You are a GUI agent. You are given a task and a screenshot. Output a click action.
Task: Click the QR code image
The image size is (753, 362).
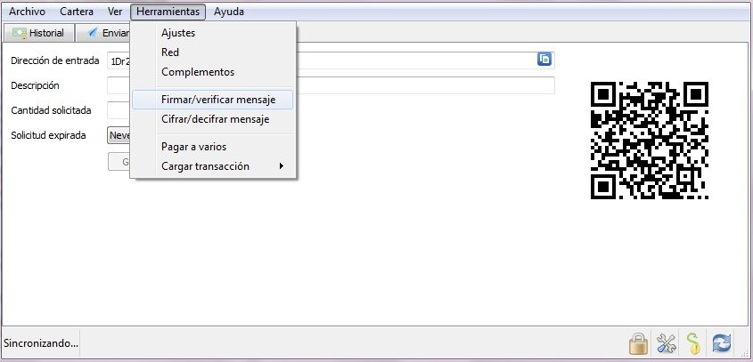click(650, 140)
